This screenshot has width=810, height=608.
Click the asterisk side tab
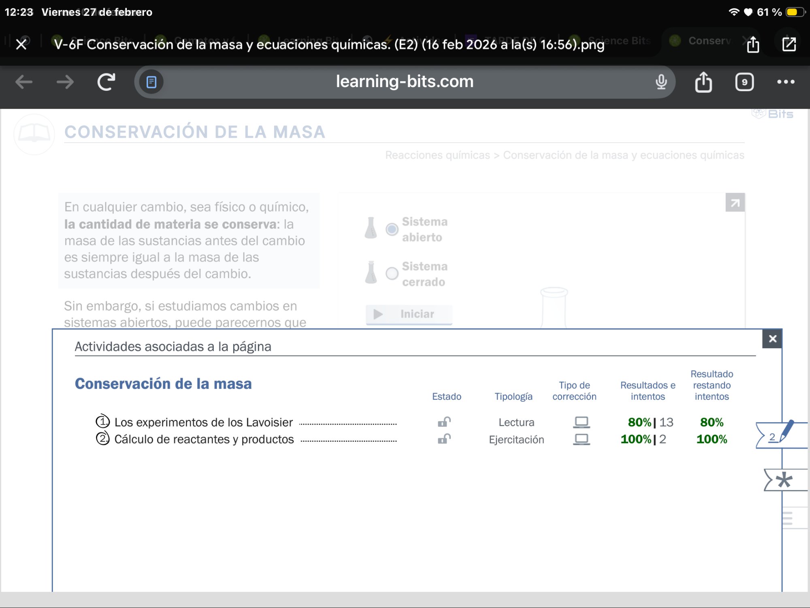point(784,480)
